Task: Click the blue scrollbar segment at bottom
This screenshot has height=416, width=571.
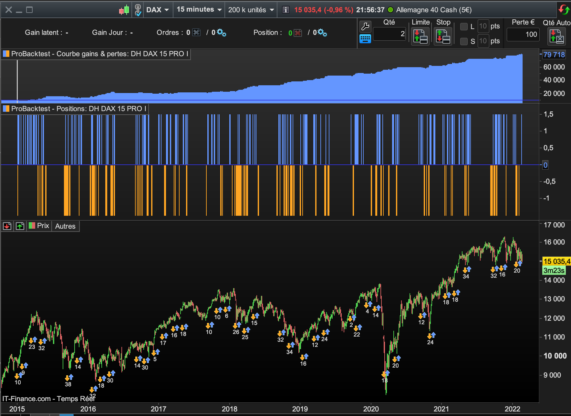Action: click(67, 415)
